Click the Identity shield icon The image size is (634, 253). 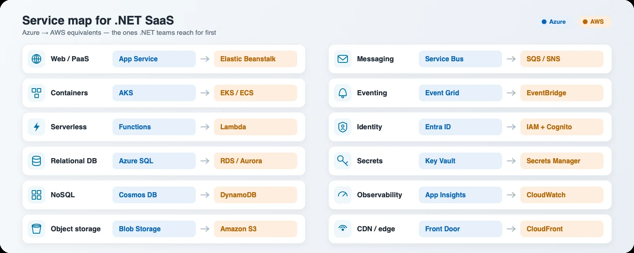(x=343, y=127)
